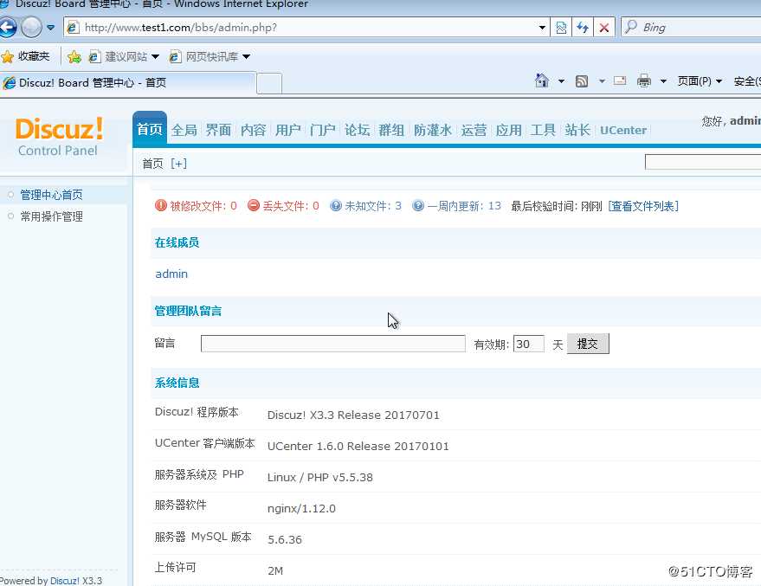
Task: Open the 站长 navigation menu
Action: [x=577, y=130]
